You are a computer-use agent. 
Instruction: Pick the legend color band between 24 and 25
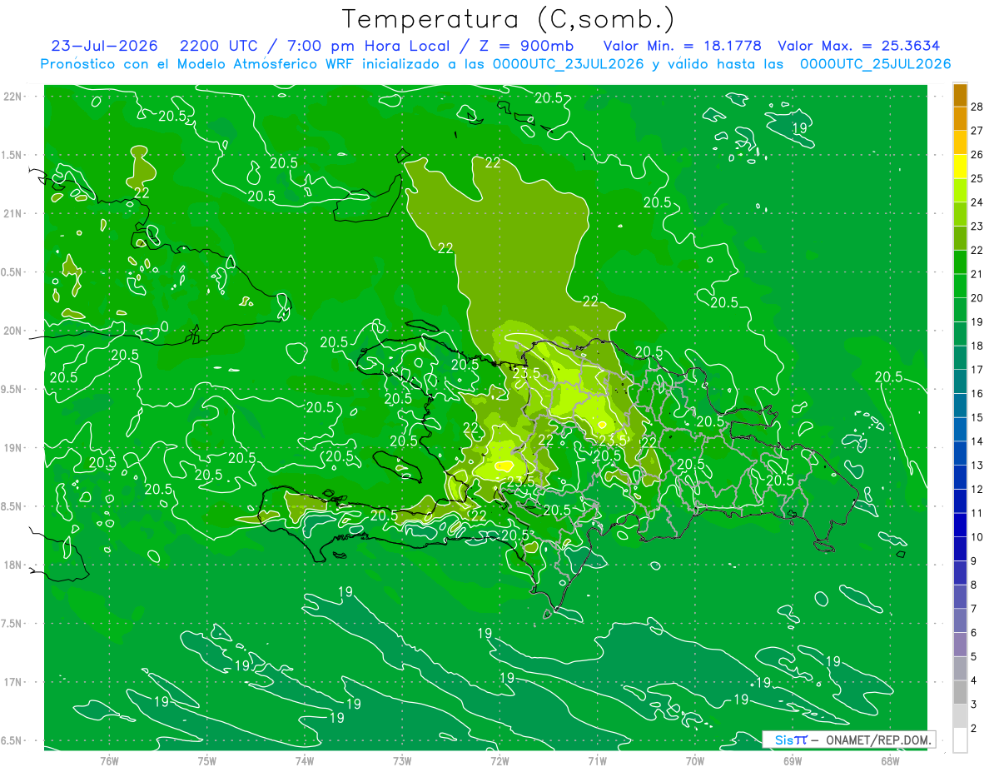(x=960, y=191)
